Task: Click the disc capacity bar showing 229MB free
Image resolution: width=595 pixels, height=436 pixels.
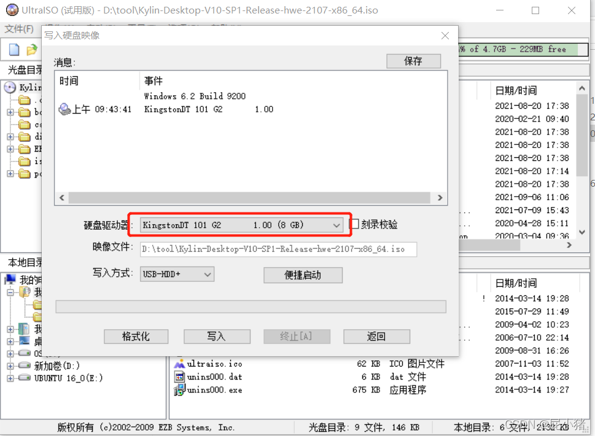Action: point(523,49)
